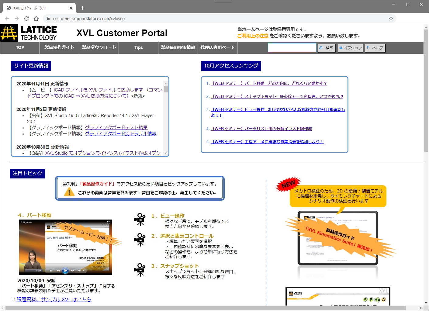Click the XVL Customer Portal title
429x311 pixels.
point(122,33)
